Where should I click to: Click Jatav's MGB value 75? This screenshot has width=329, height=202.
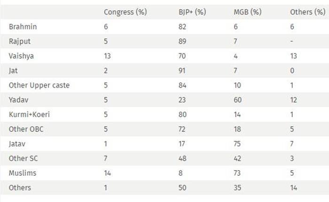click(x=237, y=144)
